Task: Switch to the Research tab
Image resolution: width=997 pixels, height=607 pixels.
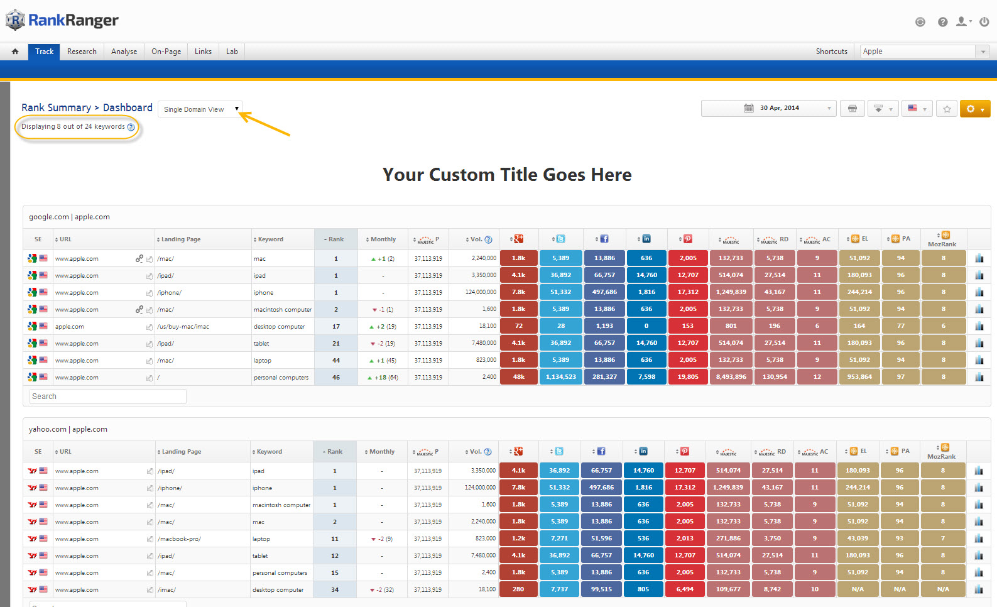Action: [x=82, y=52]
